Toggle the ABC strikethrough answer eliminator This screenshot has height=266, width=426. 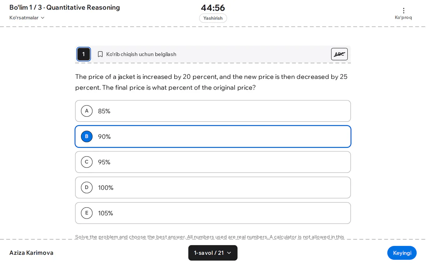(339, 54)
